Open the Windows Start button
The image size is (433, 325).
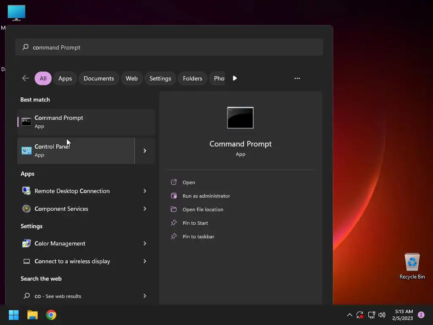click(14, 315)
